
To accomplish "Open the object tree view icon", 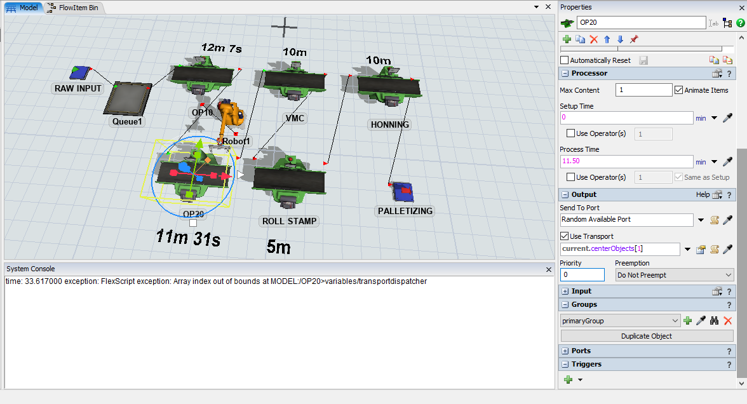I will pos(727,23).
